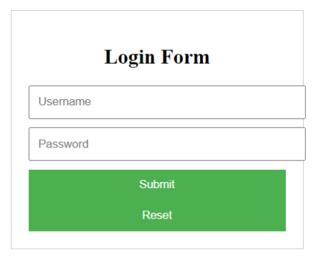Screen dimensions: 324x269
Task: Submit the login form
Action: click(x=157, y=184)
